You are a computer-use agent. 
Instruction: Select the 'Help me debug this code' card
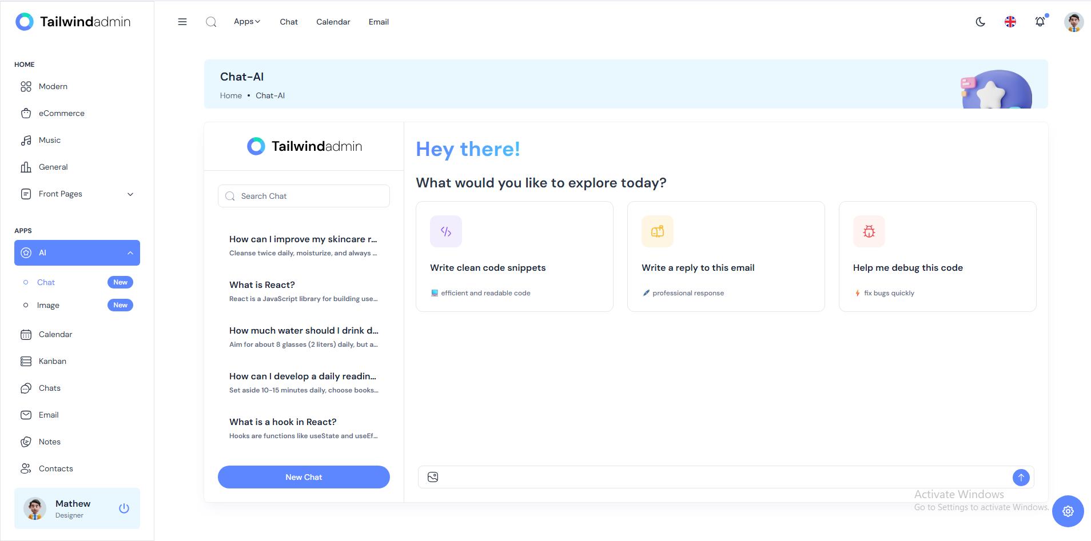click(937, 257)
